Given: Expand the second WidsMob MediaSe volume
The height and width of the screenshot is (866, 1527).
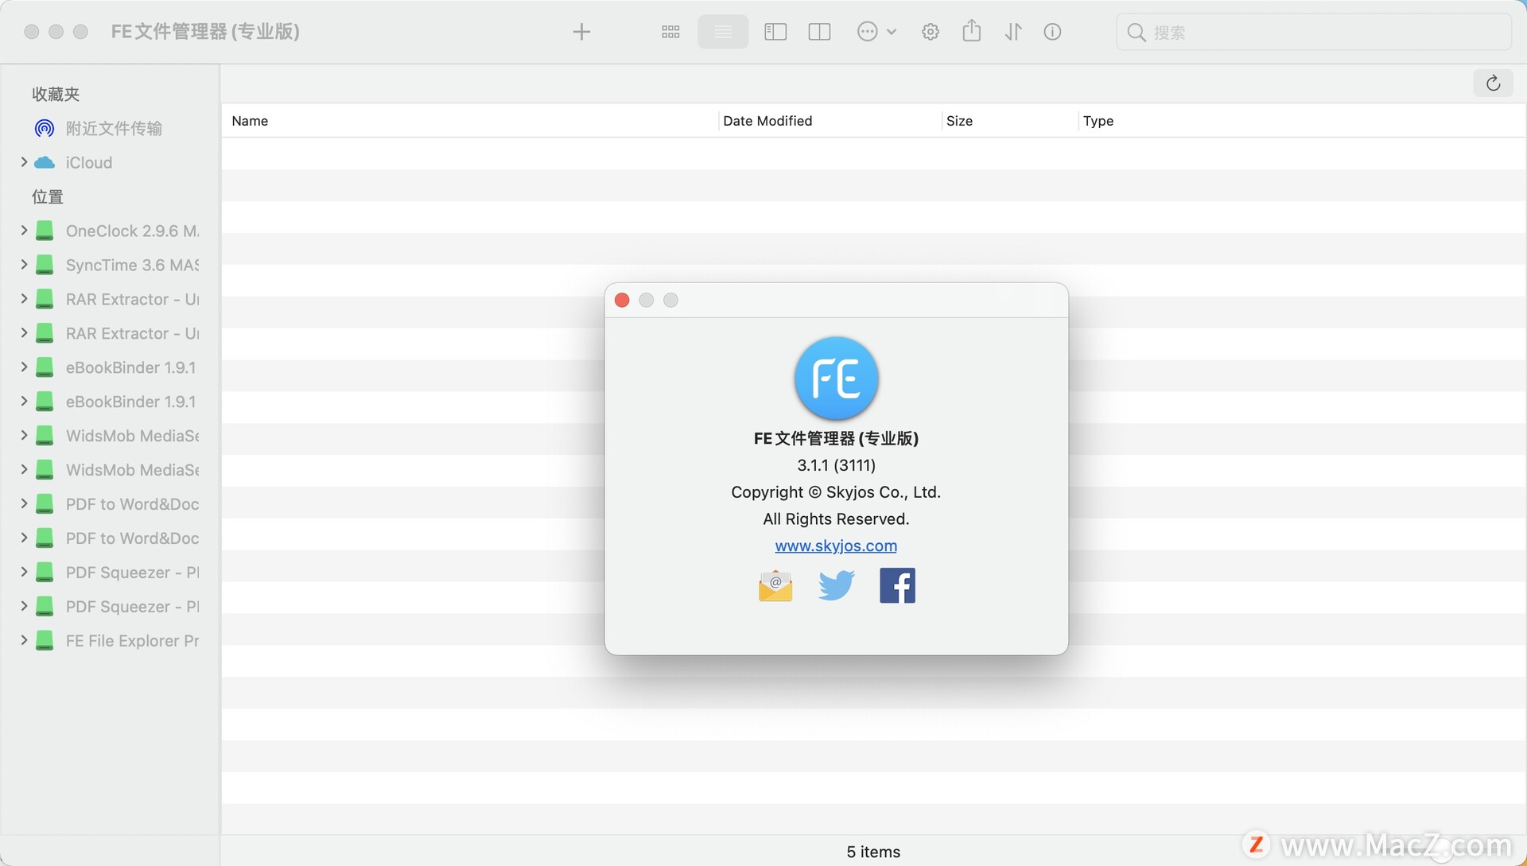Looking at the screenshot, I should tap(24, 470).
